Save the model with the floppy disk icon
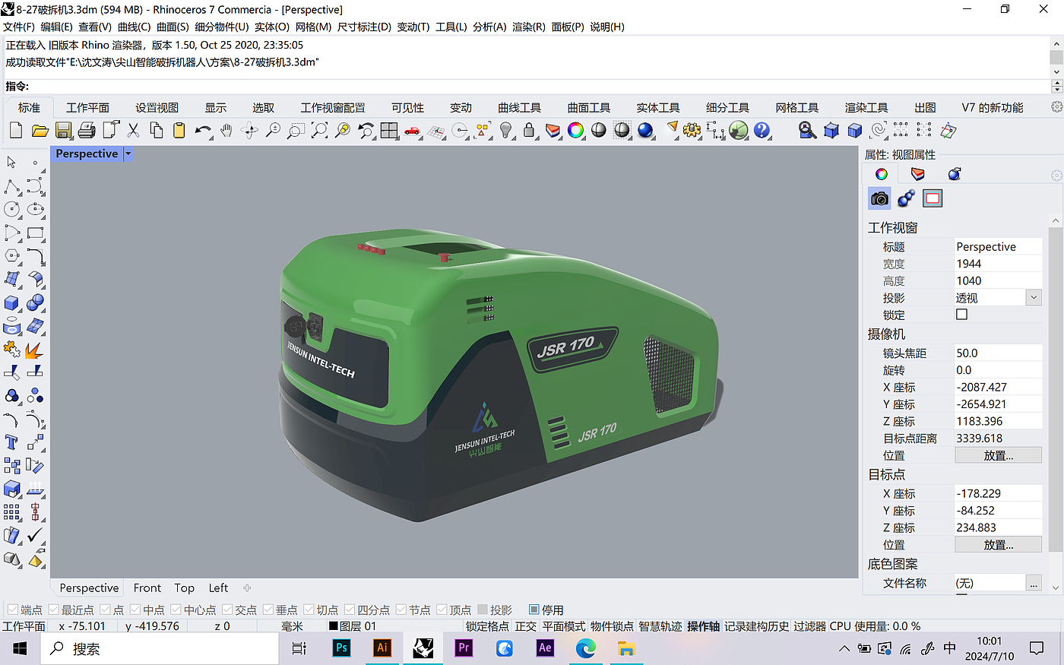1064x665 pixels. [x=64, y=131]
